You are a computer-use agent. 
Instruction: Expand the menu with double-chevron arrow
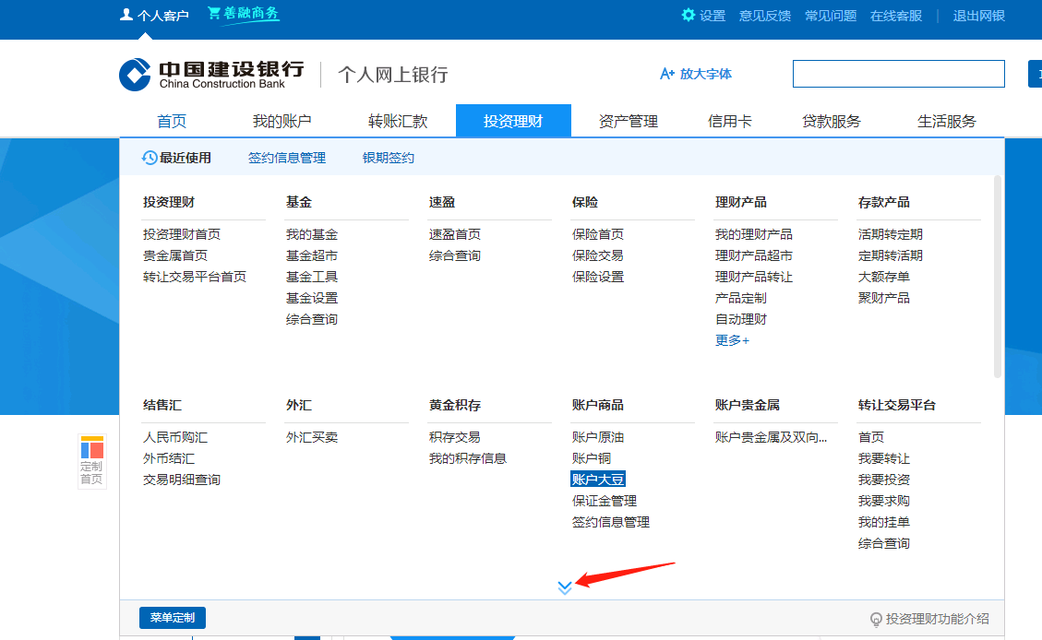pos(565,587)
